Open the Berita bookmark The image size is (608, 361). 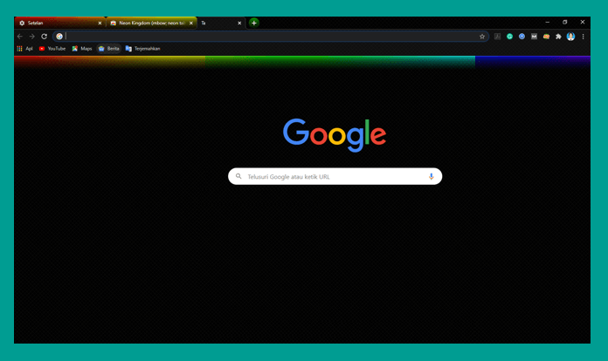tap(109, 49)
